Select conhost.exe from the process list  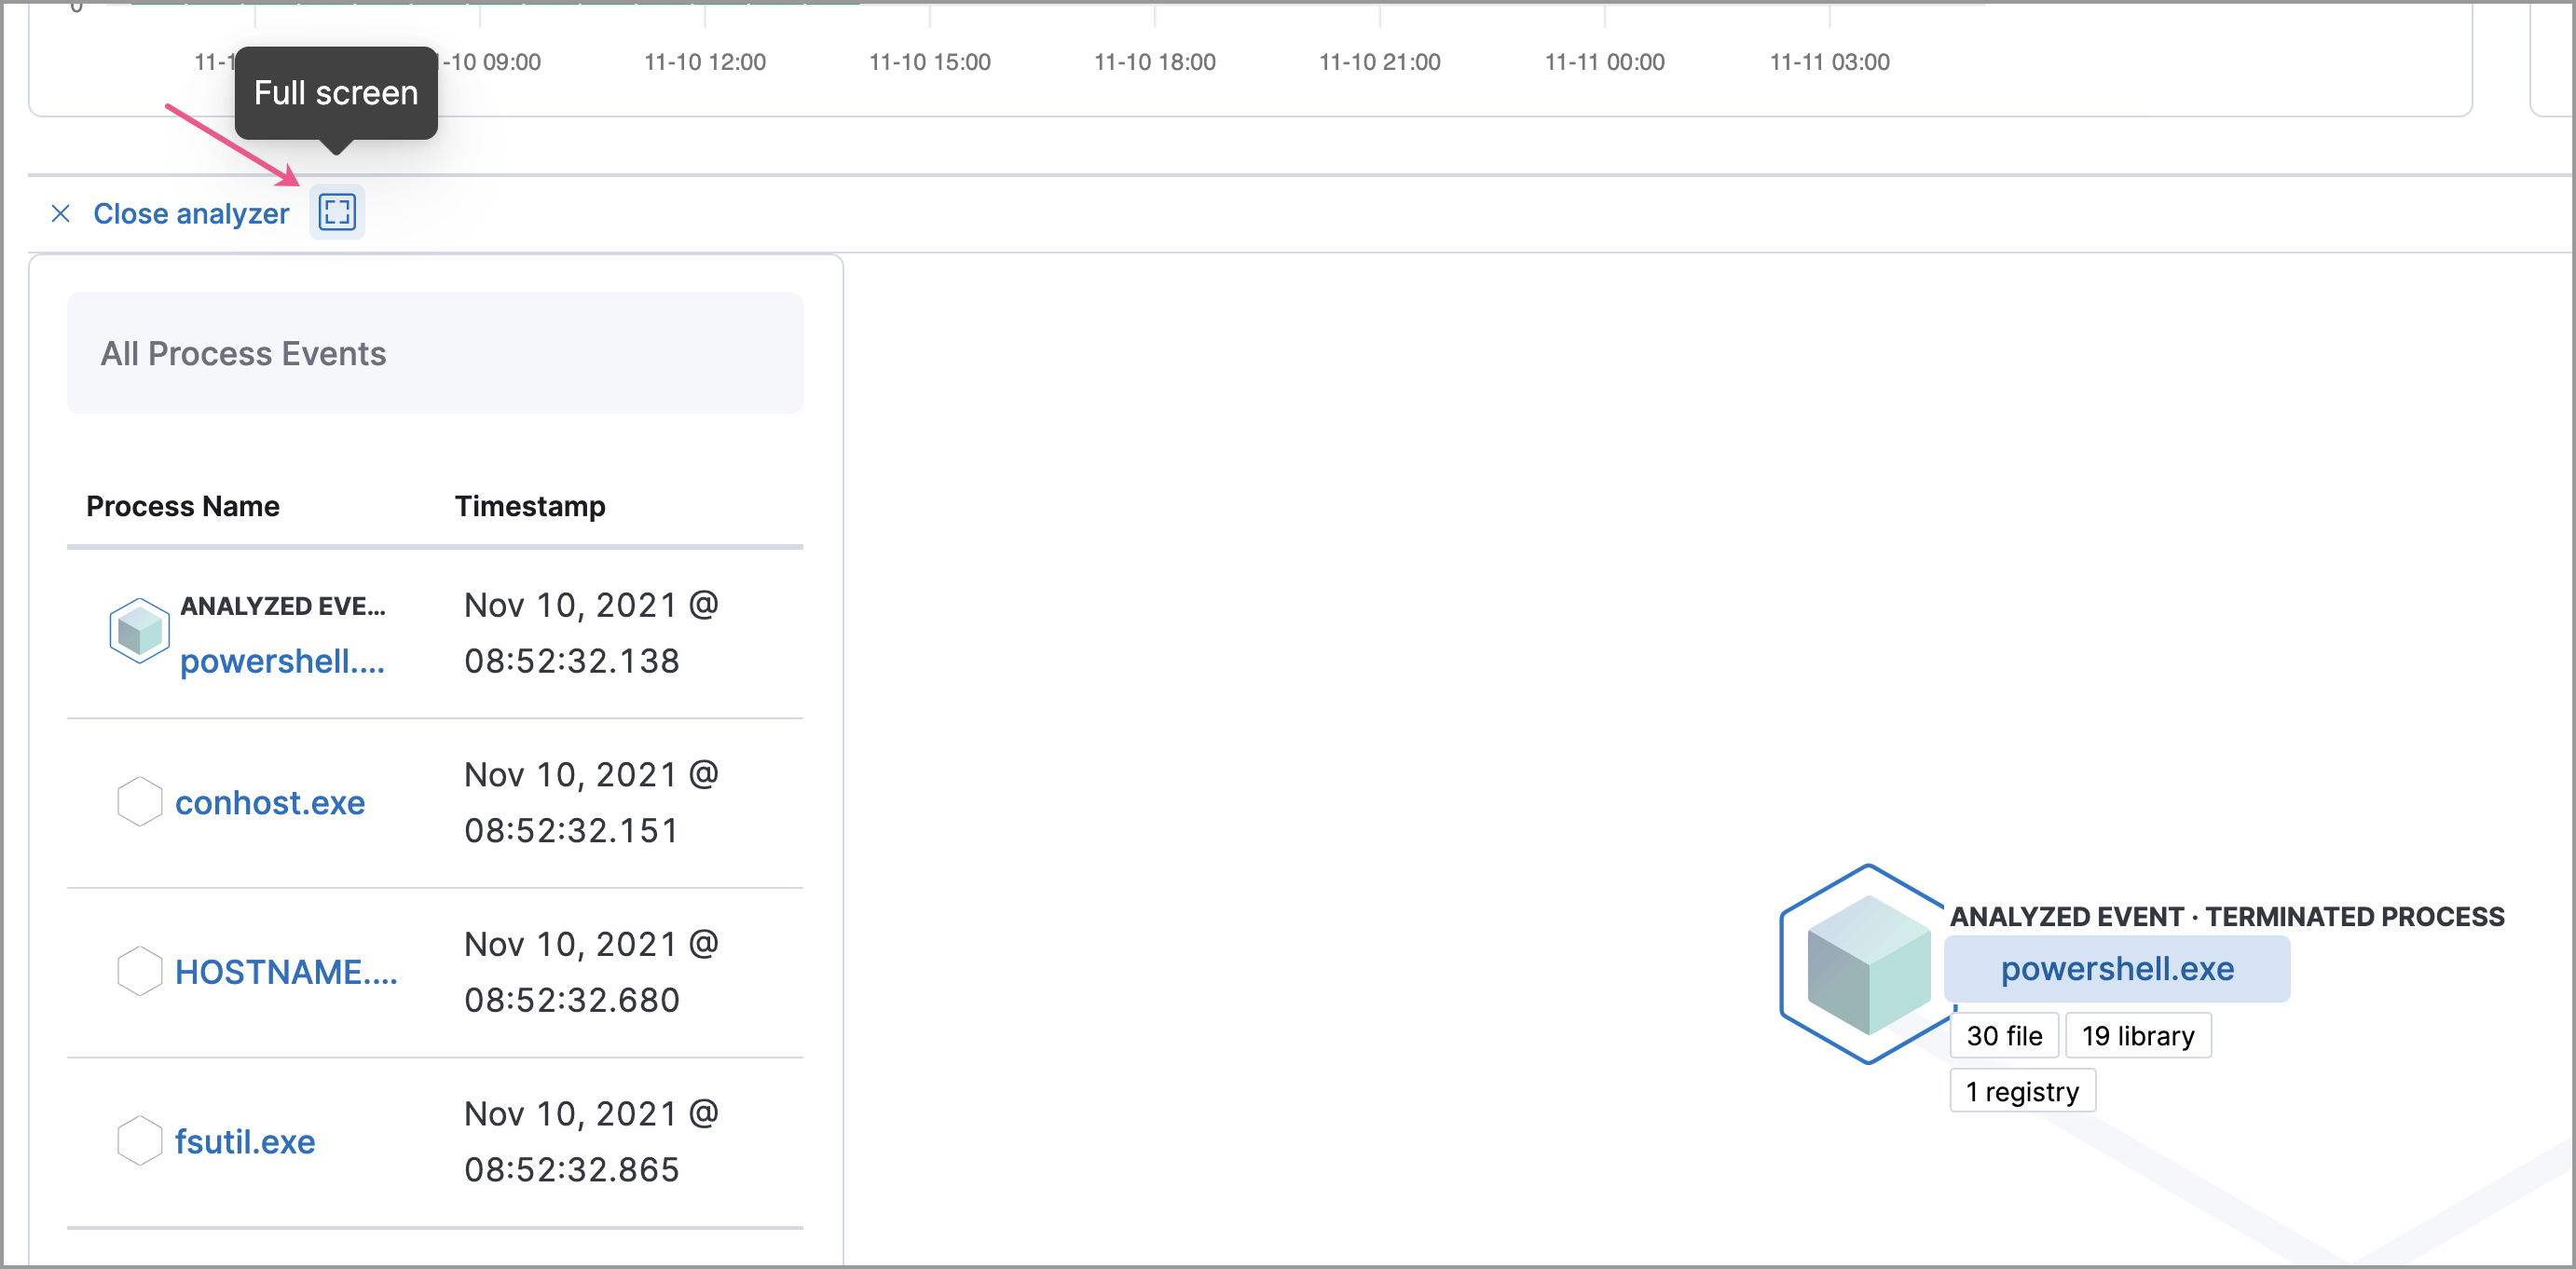(x=270, y=802)
